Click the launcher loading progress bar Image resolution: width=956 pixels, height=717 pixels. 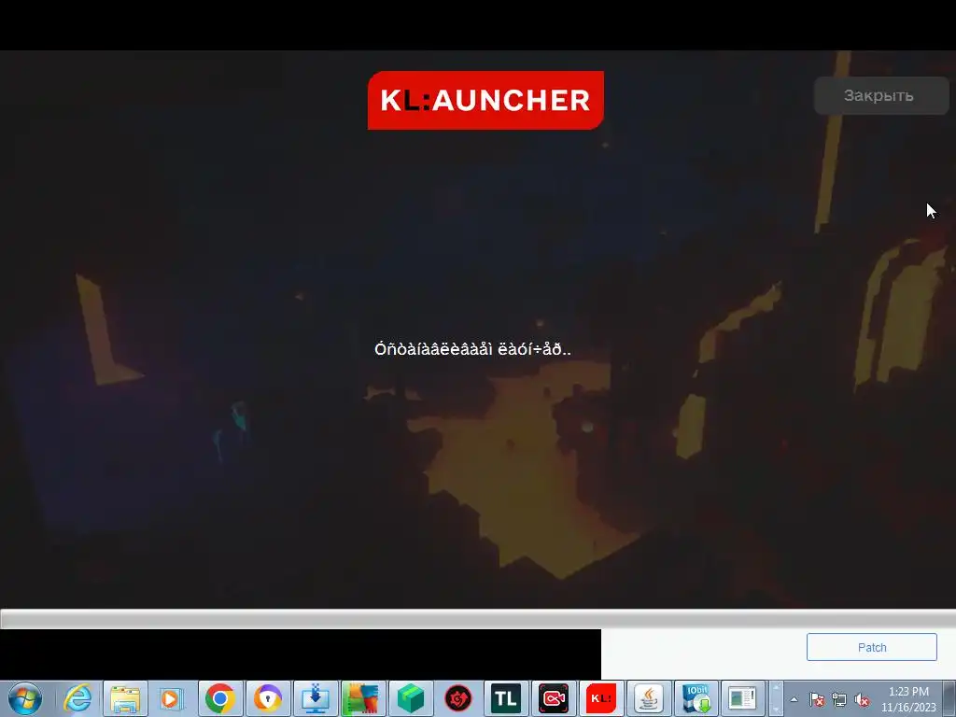pyautogui.click(x=478, y=618)
